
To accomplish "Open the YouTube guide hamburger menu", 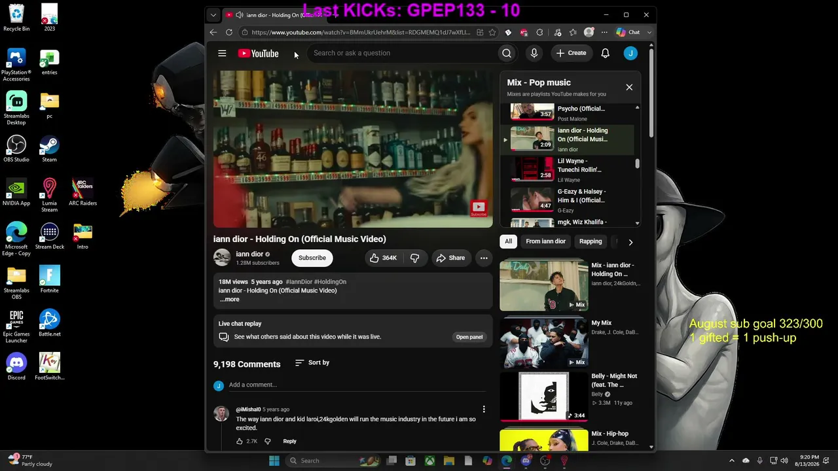I will [x=222, y=54].
